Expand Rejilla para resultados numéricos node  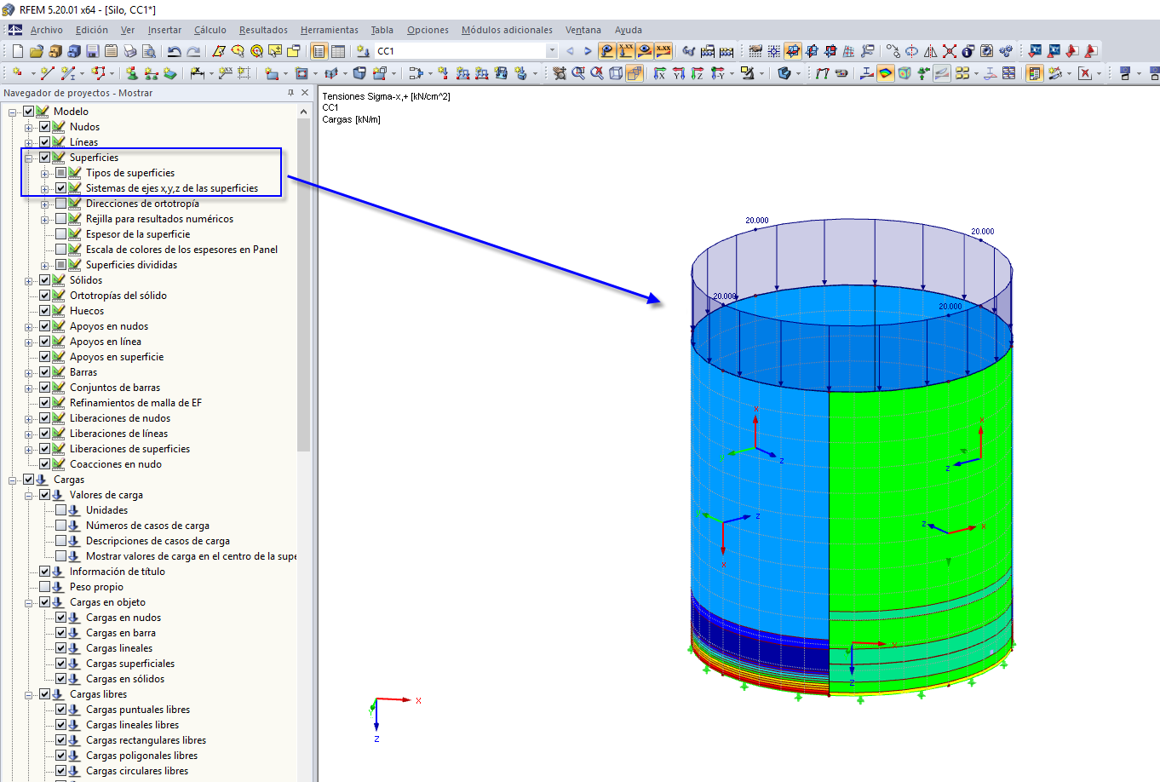coord(45,219)
